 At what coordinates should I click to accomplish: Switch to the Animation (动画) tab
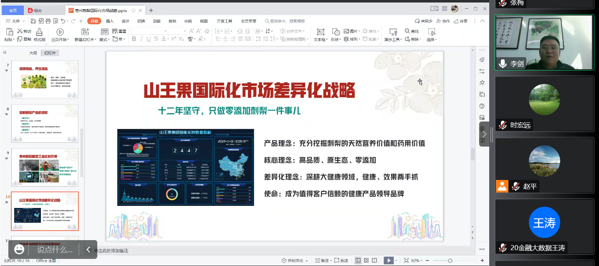(157, 21)
